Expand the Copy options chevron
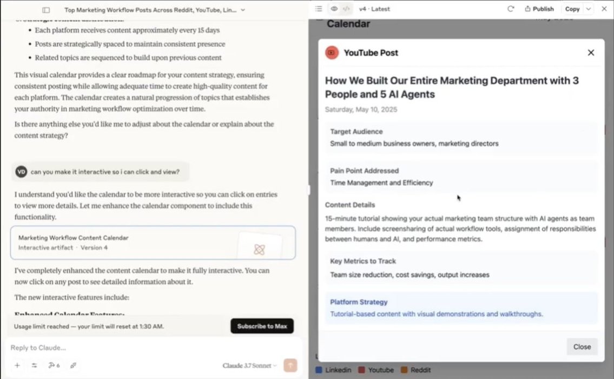The image size is (614, 379). click(x=588, y=9)
